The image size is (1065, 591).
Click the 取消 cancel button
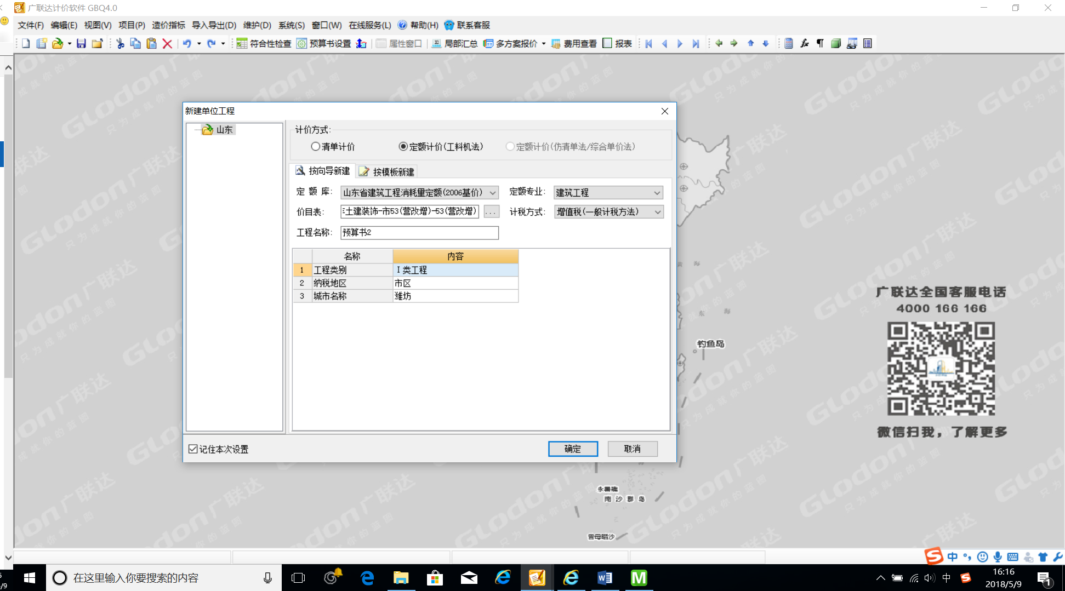pyautogui.click(x=633, y=449)
